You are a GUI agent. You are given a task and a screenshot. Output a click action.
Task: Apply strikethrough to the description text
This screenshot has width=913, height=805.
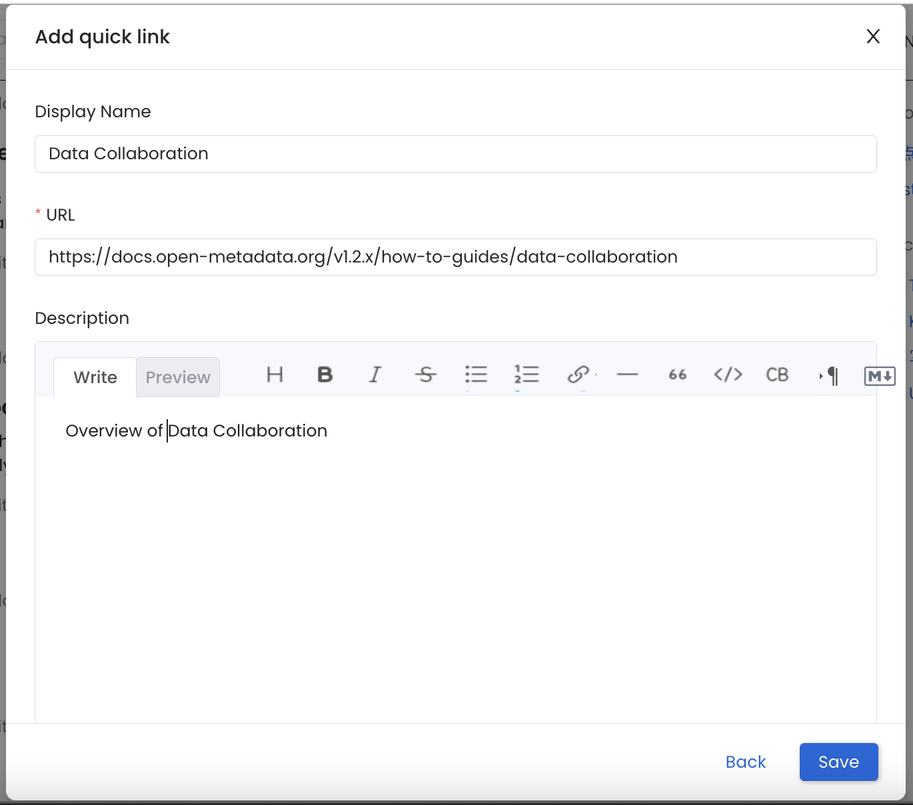426,375
